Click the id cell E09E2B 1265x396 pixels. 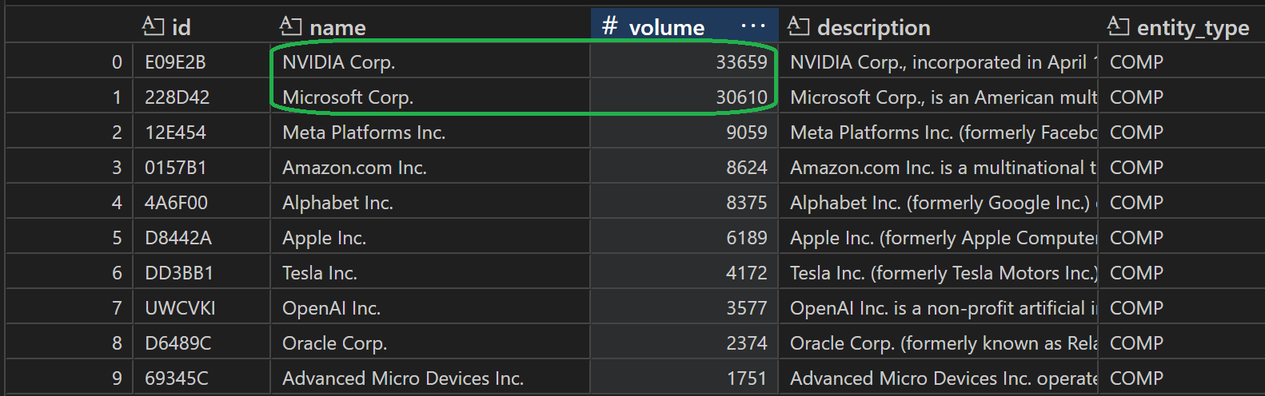point(202,62)
